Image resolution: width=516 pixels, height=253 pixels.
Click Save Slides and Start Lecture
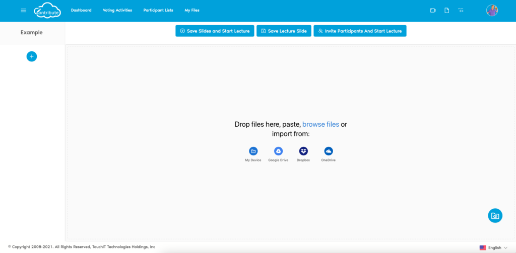click(x=215, y=31)
